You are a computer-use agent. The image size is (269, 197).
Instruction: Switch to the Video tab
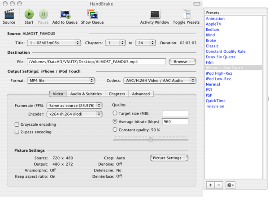[58, 94]
